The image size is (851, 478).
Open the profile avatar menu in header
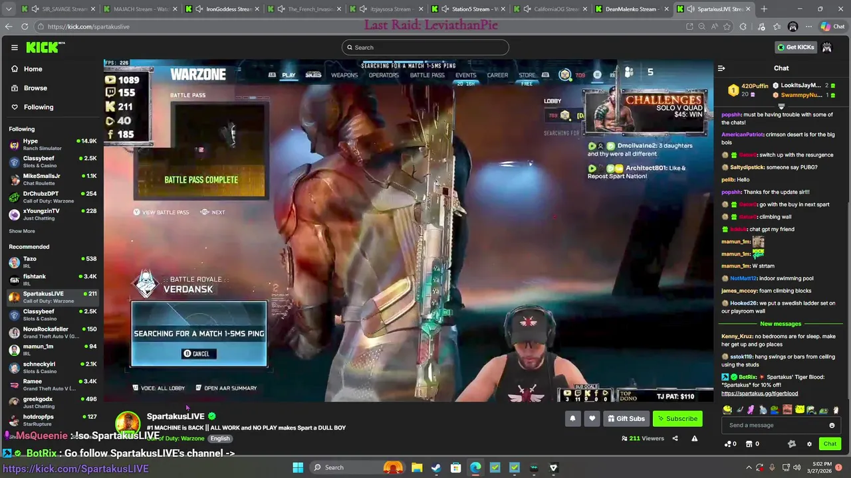pyautogui.click(x=826, y=47)
